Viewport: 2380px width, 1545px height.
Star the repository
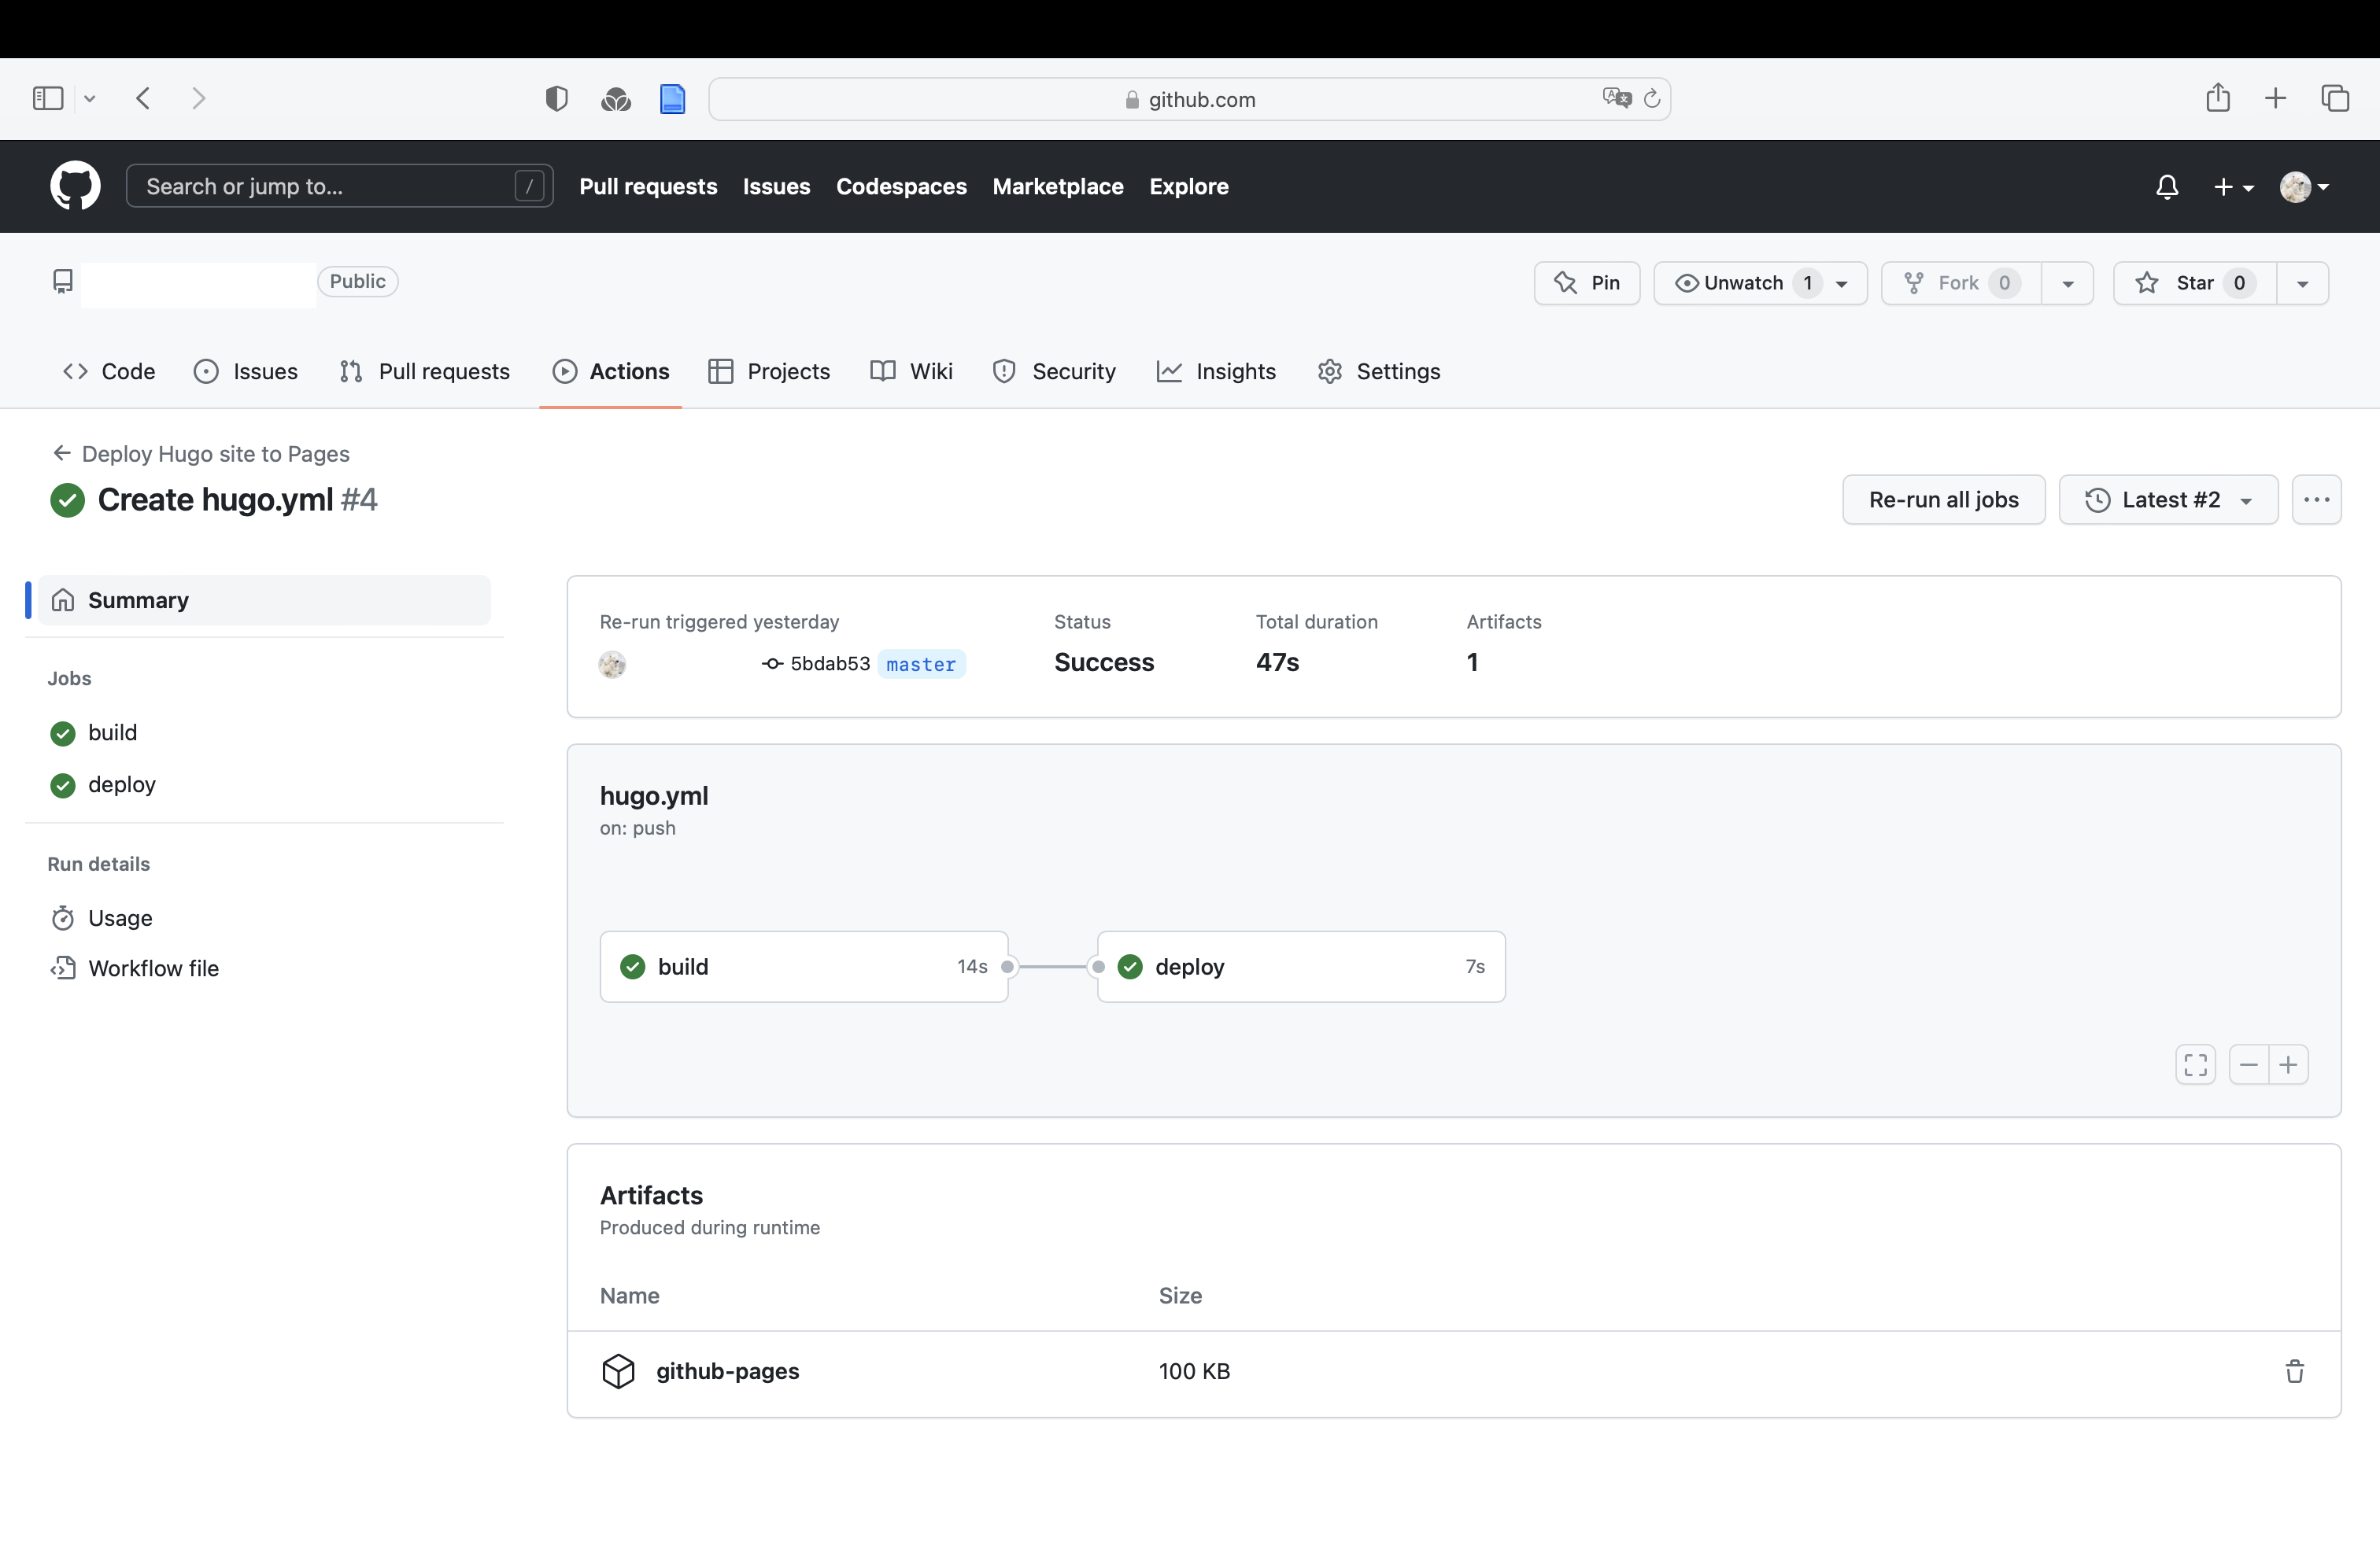coord(2195,283)
